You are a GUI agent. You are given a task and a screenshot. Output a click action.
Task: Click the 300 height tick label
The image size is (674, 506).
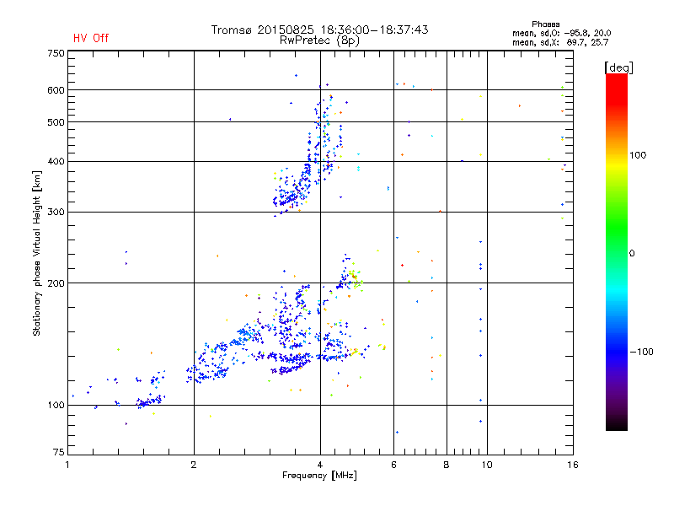[56, 212]
